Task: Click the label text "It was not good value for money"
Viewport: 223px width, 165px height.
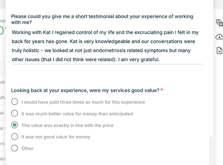Action: point(56,137)
